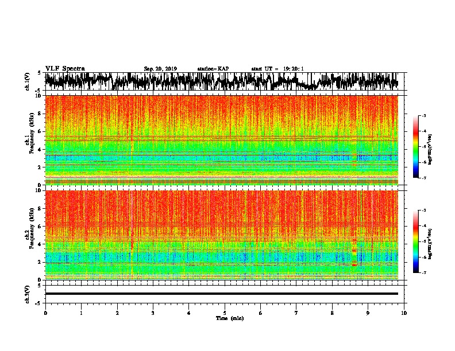Viewport: 455px width, 351px height.
Task: Click the ch.1 spectrogram panel
Action: pyautogui.click(x=222, y=140)
